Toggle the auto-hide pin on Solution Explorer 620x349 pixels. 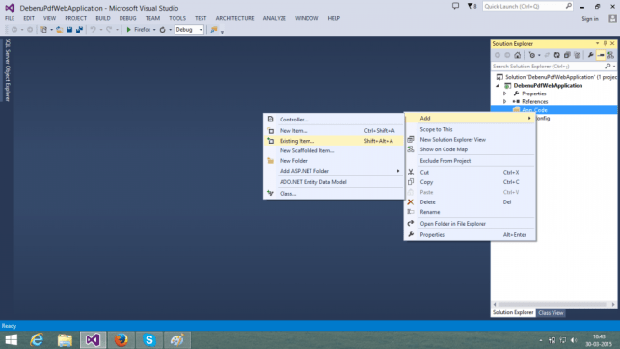pos(605,43)
